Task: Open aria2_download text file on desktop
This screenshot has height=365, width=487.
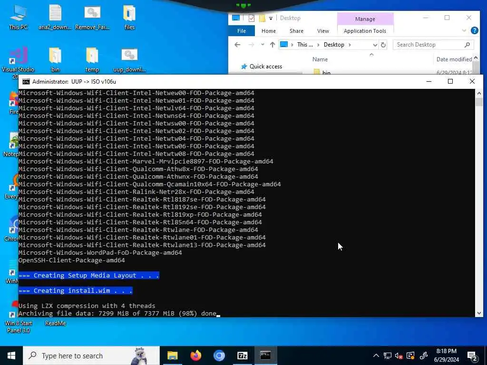Action: point(55,17)
